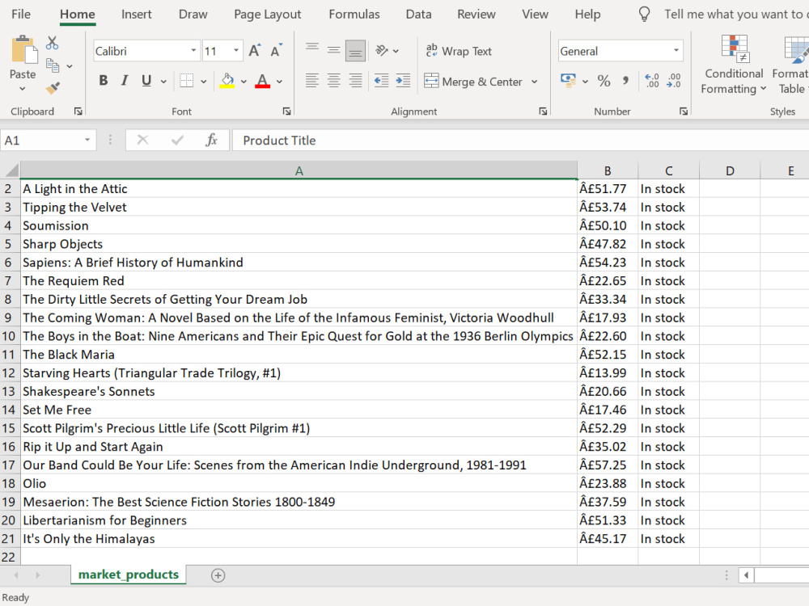
Task: Click the Insert Function fx icon
Action: click(x=211, y=140)
